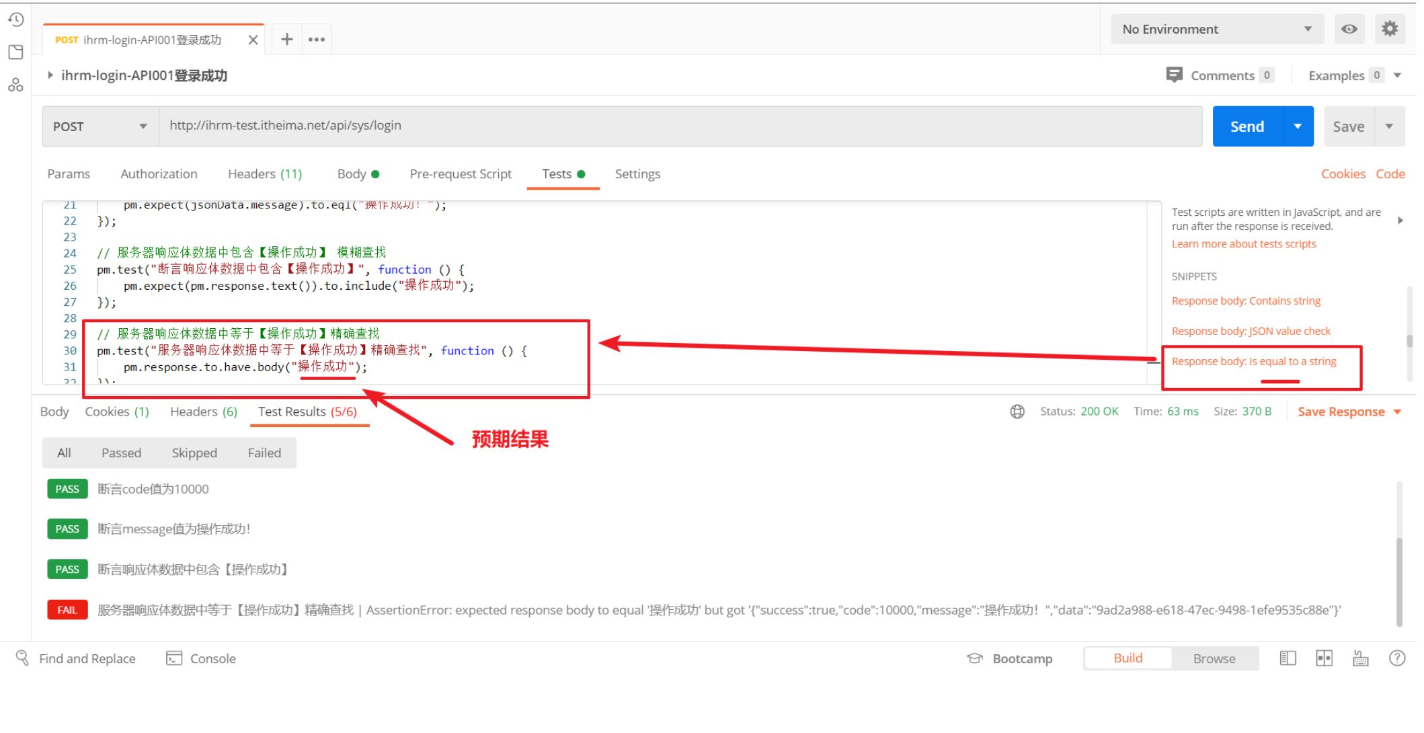The image size is (1424, 733).
Task: Expand the Send button arrow options
Action: (1298, 126)
